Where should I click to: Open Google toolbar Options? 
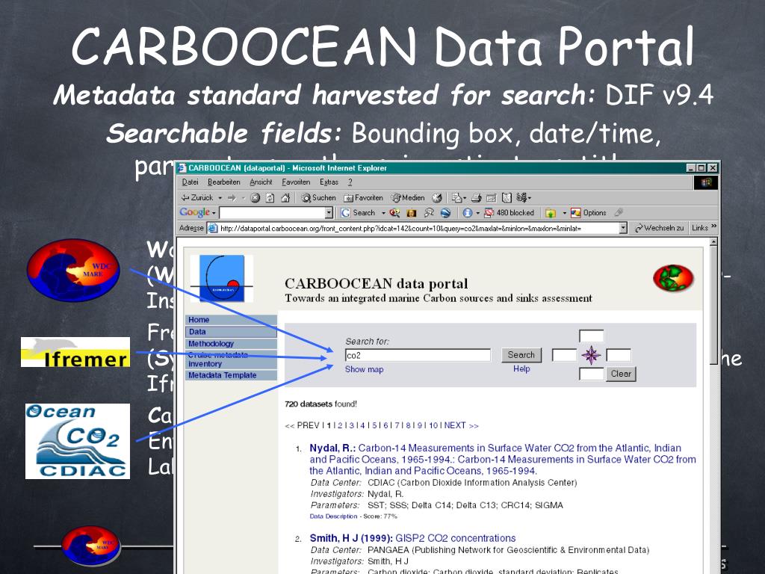(x=589, y=213)
